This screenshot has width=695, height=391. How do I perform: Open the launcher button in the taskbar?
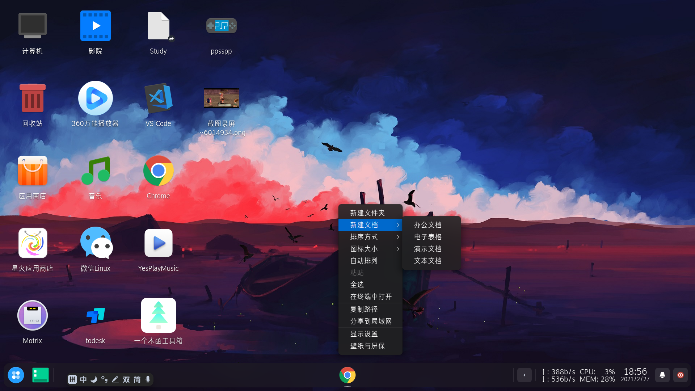pos(16,375)
